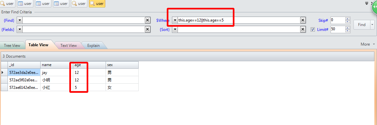Screen dimensions: 377x125
Task: Decrease the Limit# value with down arrow
Action: (x=348, y=31)
